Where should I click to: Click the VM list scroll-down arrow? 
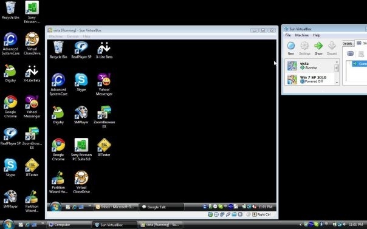(x=337, y=83)
